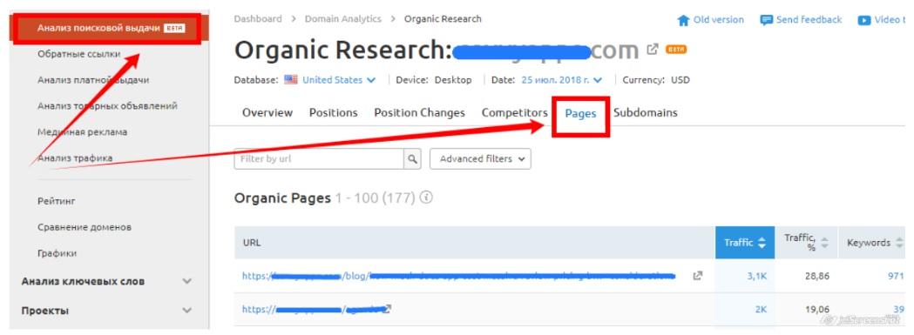Sort by the Traffic column arrows

tap(762, 243)
